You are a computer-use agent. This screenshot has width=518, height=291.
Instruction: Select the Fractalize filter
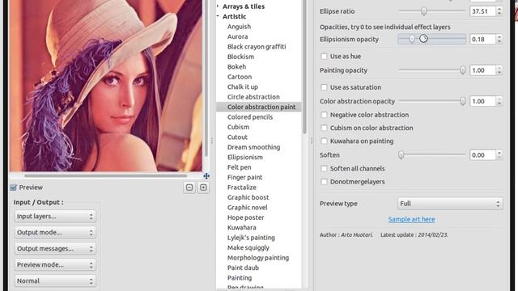(242, 188)
